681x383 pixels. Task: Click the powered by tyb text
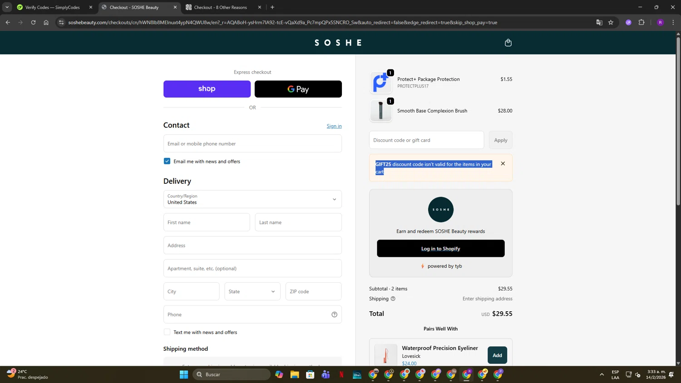point(444,266)
